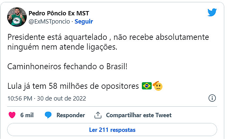Click the Responder label
The height and width of the screenshot is (139, 234).
(71, 115)
